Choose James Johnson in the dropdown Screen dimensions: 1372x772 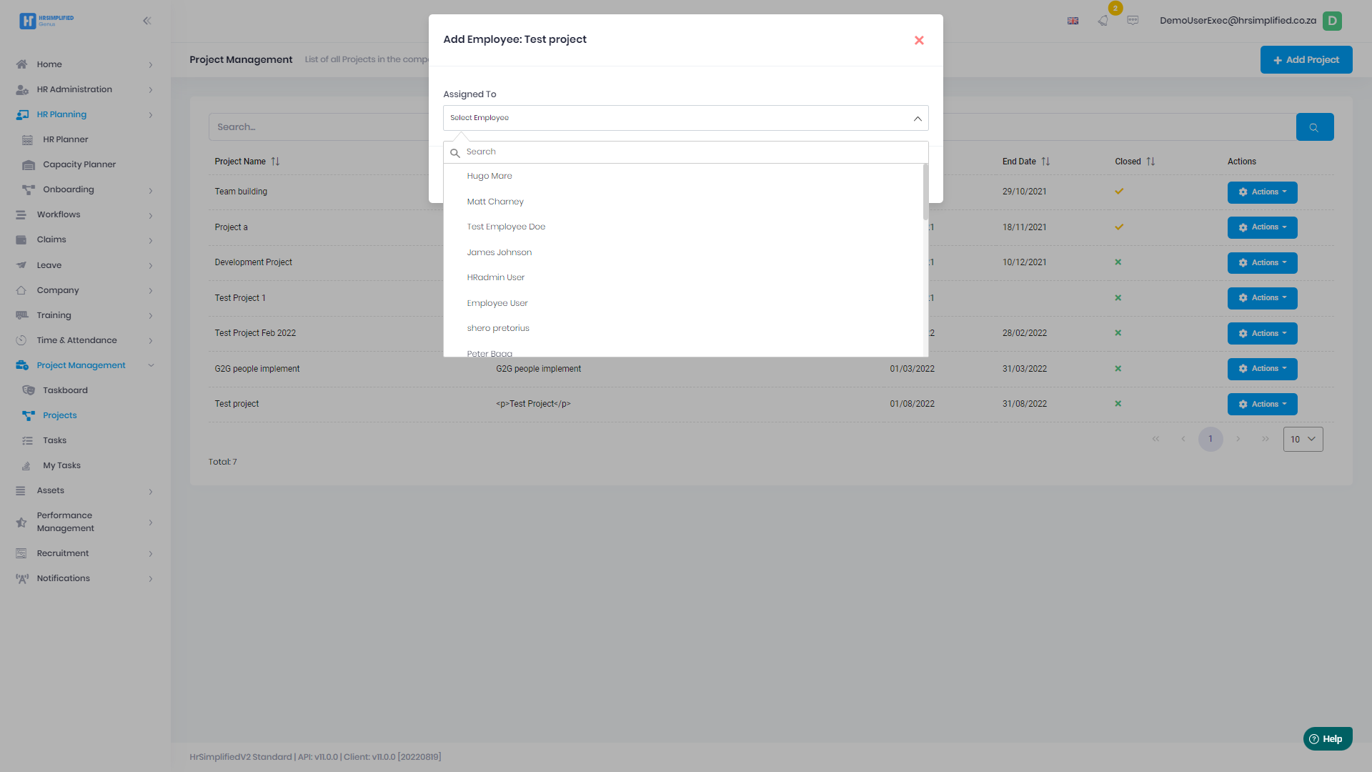tap(499, 252)
